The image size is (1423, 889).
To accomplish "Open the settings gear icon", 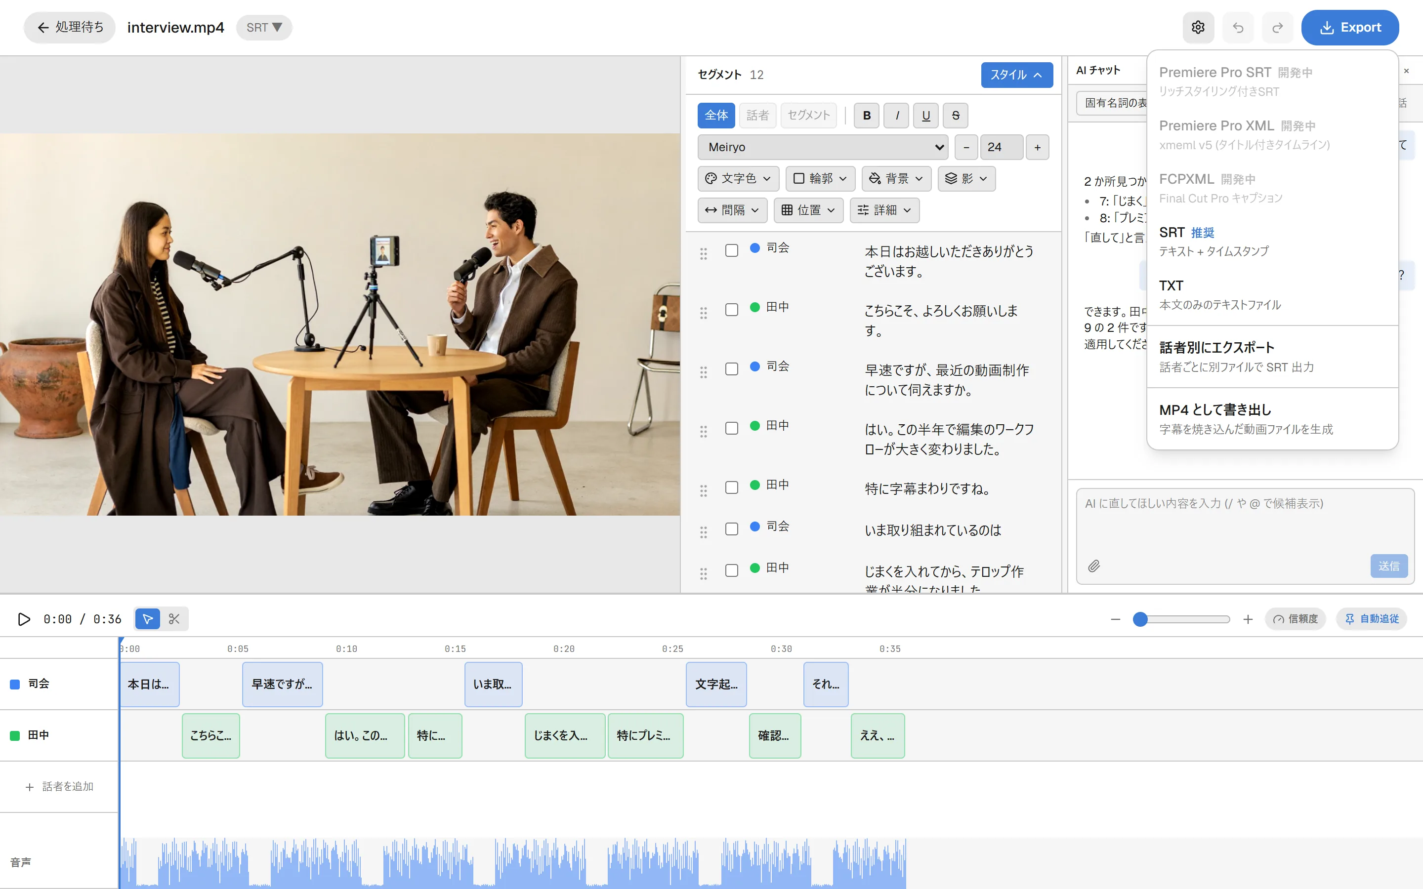I will click(1198, 27).
